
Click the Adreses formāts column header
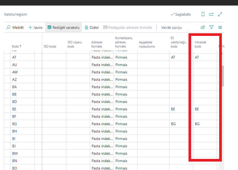97,44
